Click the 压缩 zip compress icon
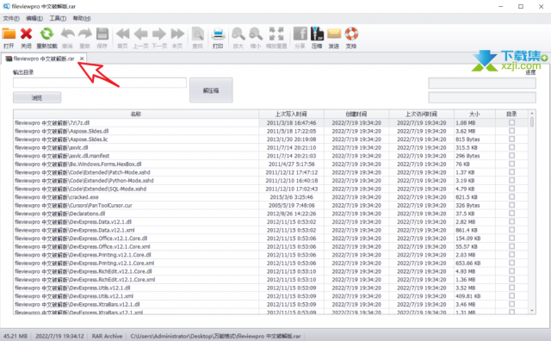The image size is (551, 341). point(317,34)
